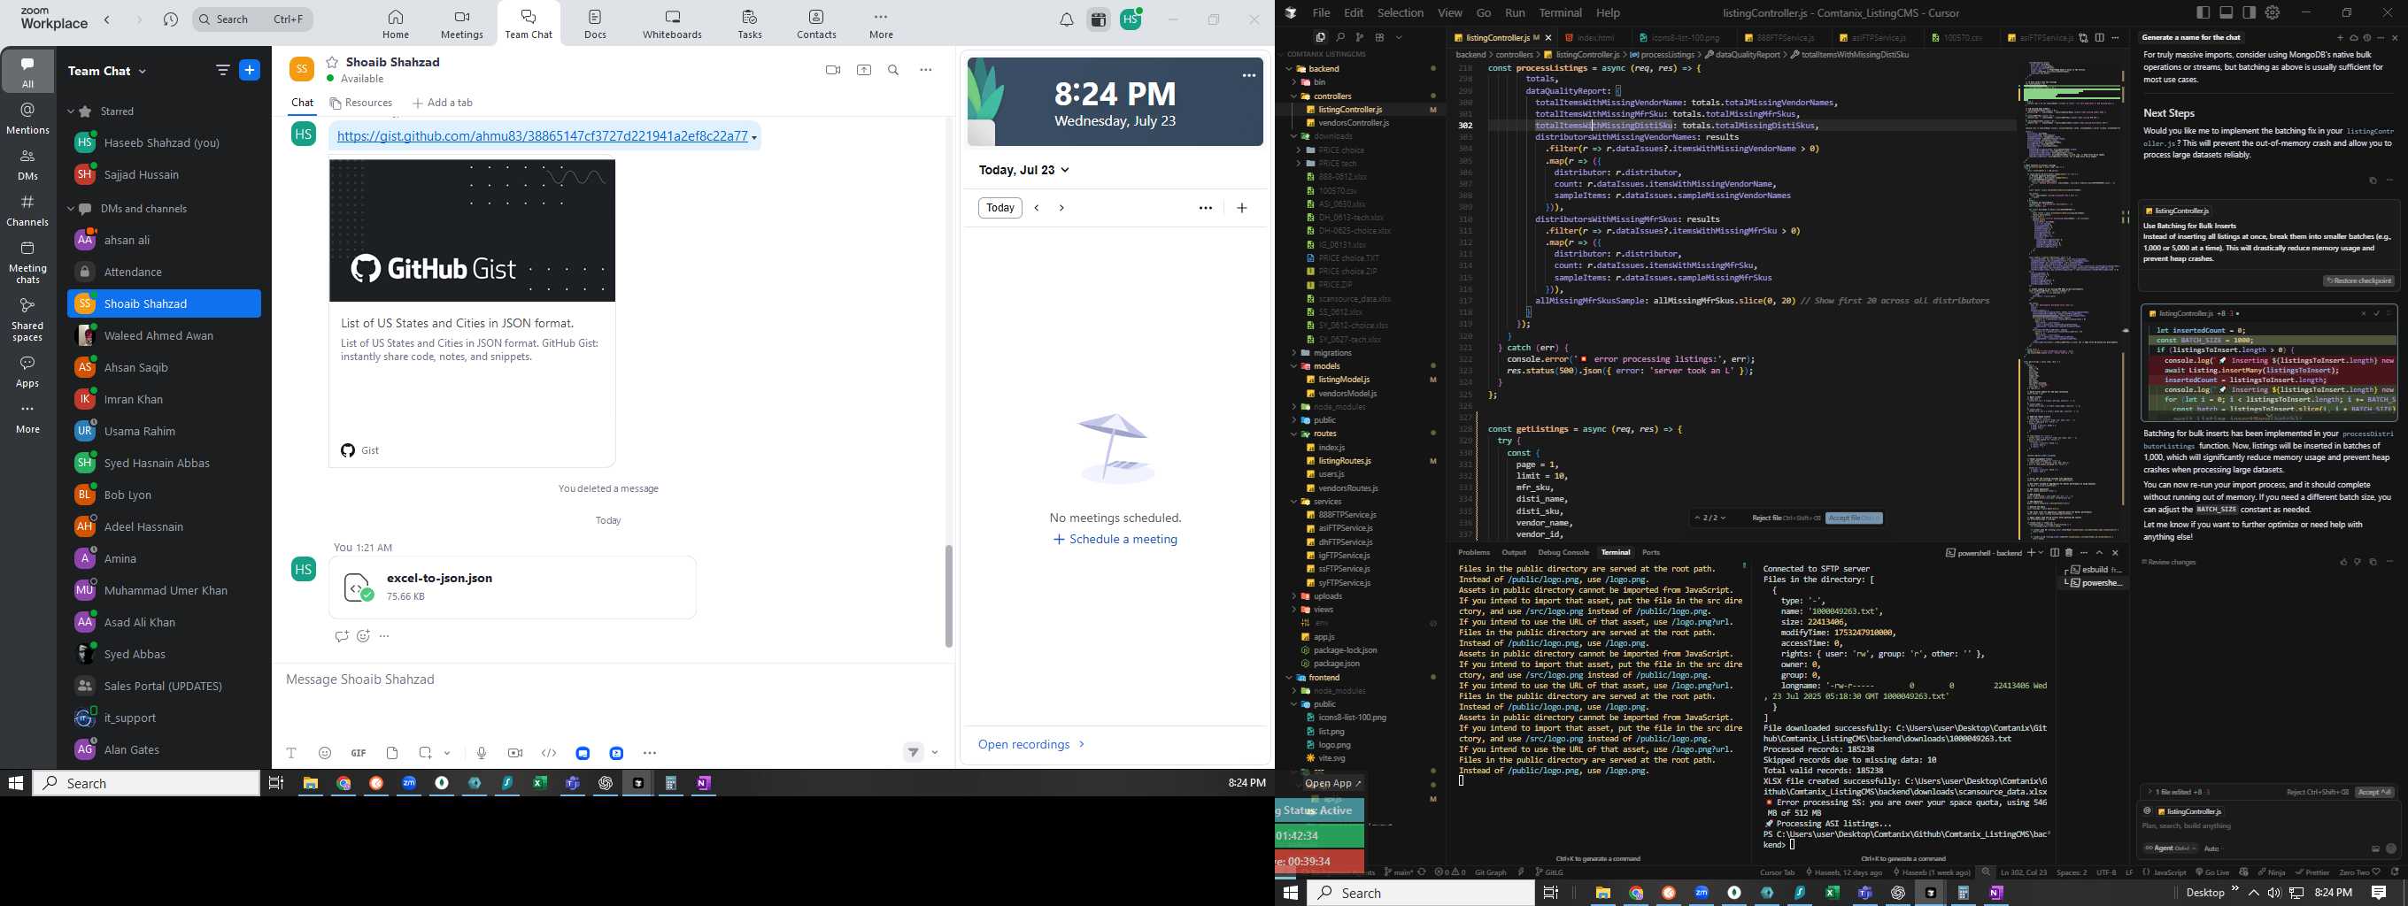2408x906 pixels.
Task: Switch to the Docs tab in Zoom
Action: [596, 24]
